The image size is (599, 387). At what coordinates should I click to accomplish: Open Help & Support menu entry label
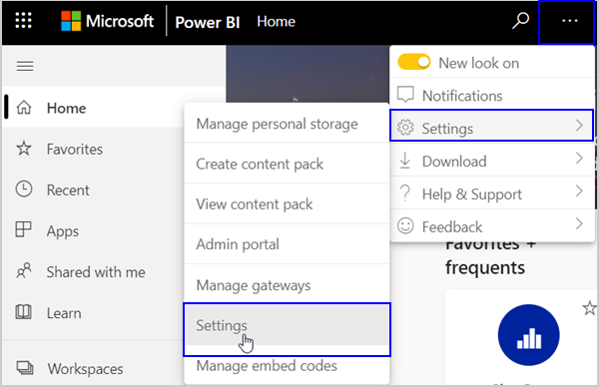pyautogui.click(x=471, y=194)
